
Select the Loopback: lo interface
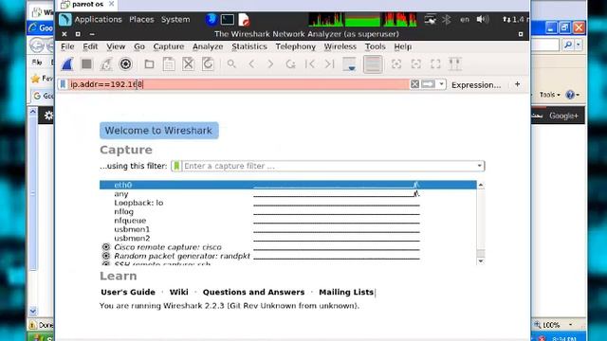[x=287, y=203]
